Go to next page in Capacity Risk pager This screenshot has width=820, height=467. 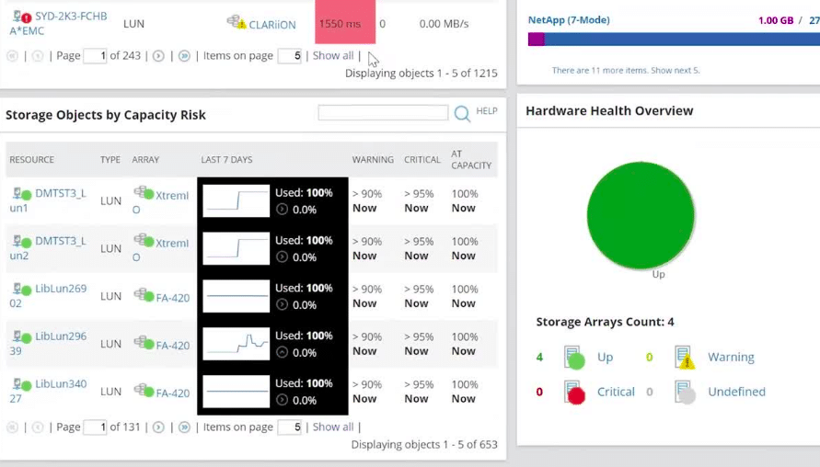coord(158,427)
